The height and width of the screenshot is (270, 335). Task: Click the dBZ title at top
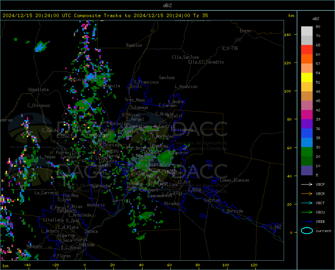point(167,6)
